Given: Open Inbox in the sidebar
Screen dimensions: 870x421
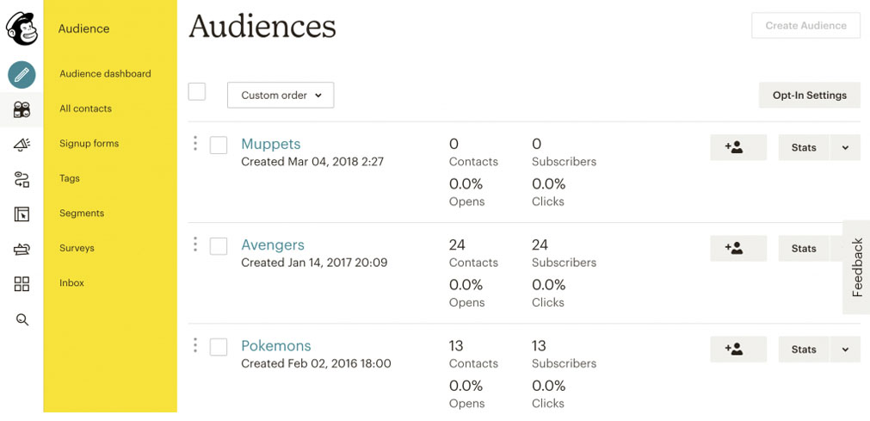Looking at the screenshot, I should point(71,282).
